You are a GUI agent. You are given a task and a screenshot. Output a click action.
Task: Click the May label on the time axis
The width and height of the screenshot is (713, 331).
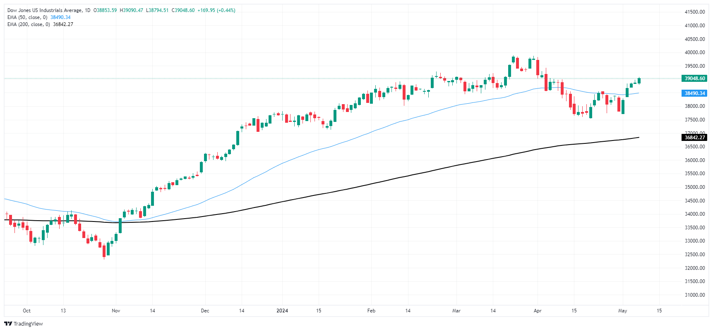[623, 311]
